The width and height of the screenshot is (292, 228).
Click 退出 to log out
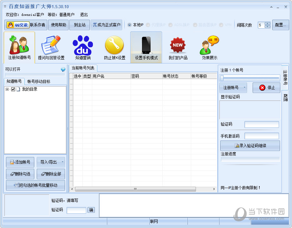(x=84, y=15)
